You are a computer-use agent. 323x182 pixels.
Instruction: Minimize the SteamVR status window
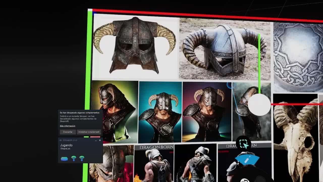pos(96,140)
